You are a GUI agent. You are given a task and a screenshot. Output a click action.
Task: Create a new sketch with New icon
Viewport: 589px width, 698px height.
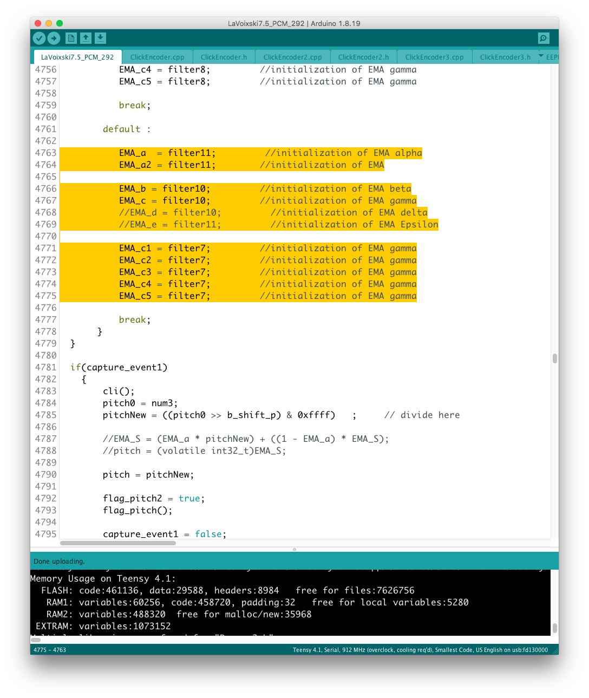71,38
